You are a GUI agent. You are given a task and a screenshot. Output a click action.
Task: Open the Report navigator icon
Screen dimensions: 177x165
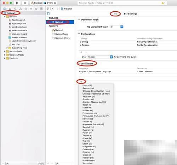tap(41, 8)
